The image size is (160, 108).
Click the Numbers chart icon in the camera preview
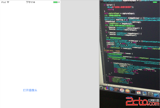coord(106,88)
